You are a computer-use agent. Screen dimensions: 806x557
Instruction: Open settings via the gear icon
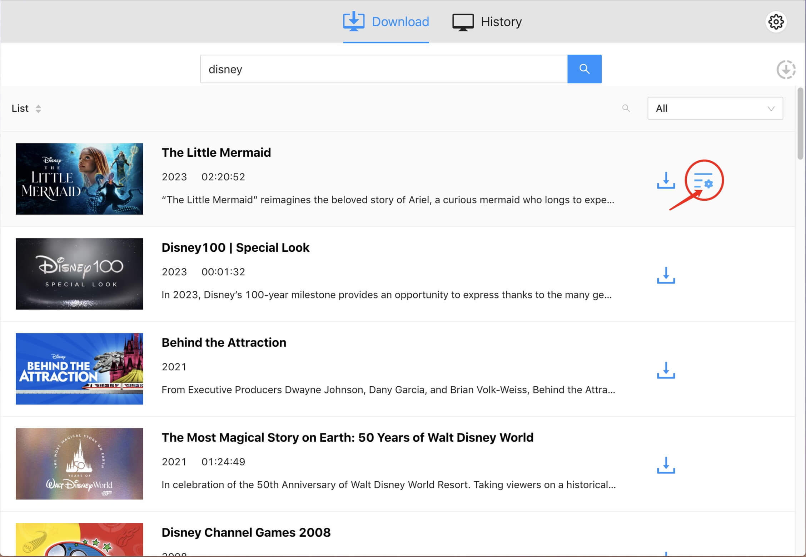776,22
